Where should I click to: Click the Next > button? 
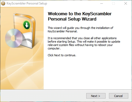click(96, 96)
